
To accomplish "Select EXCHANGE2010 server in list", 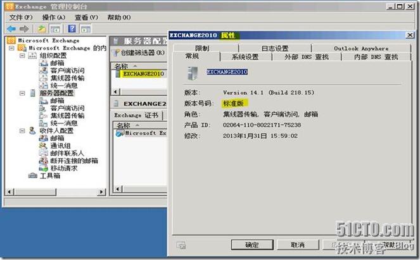I will [x=143, y=74].
